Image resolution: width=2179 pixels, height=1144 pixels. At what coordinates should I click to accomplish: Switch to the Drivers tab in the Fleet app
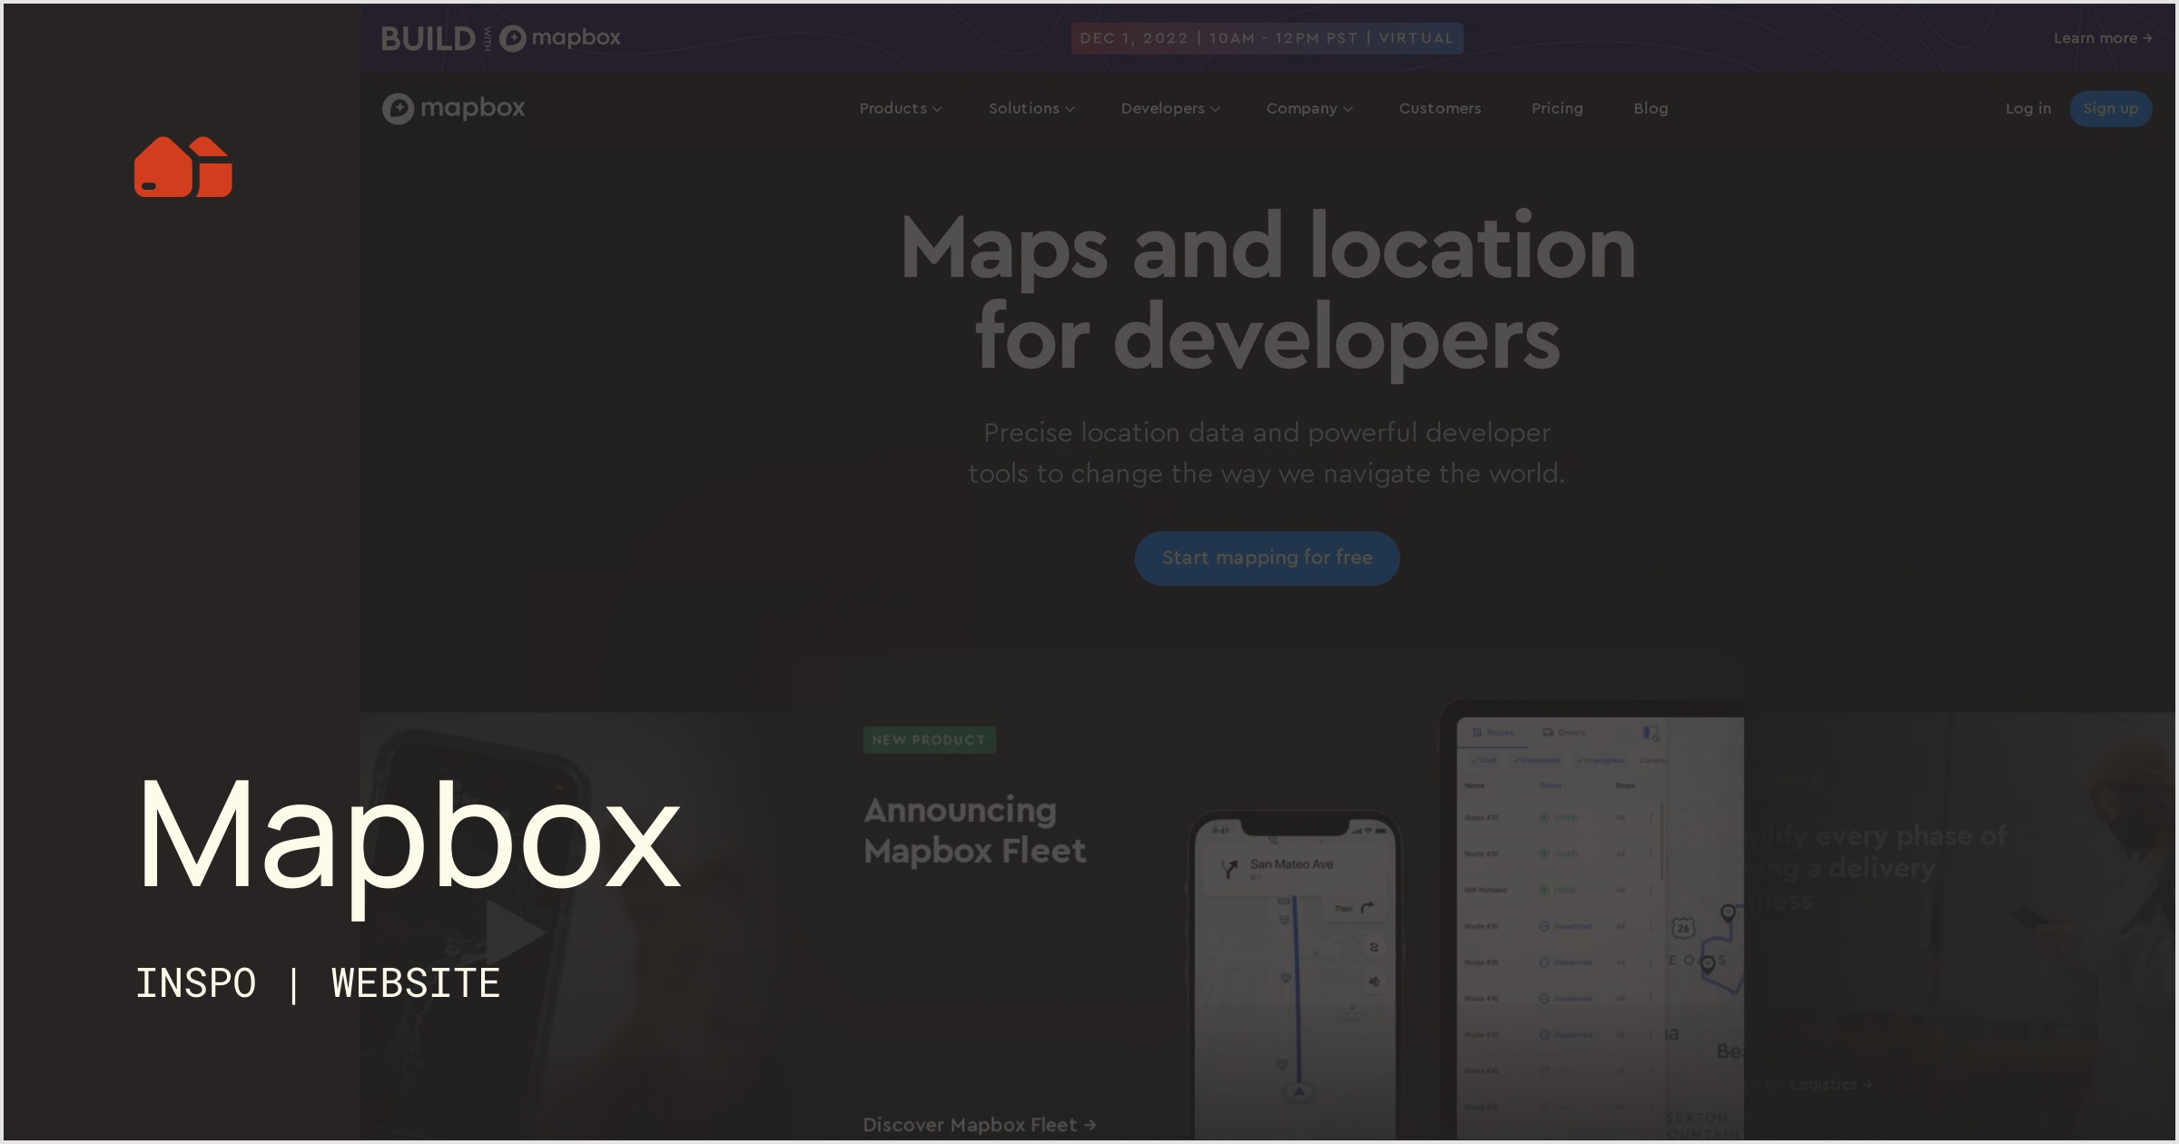(x=1563, y=733)
